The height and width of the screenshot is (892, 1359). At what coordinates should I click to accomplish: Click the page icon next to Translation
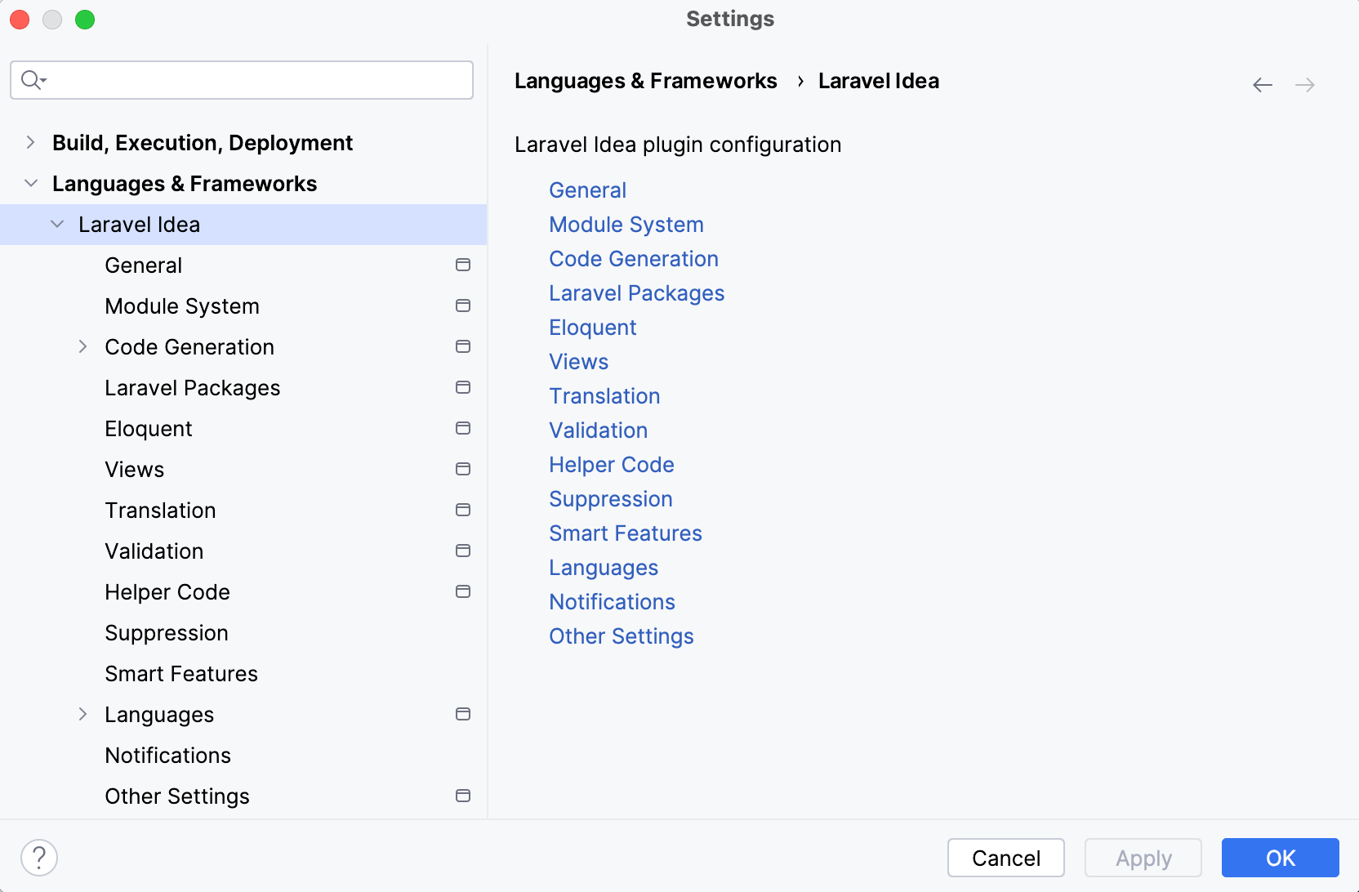pos(463,510)
